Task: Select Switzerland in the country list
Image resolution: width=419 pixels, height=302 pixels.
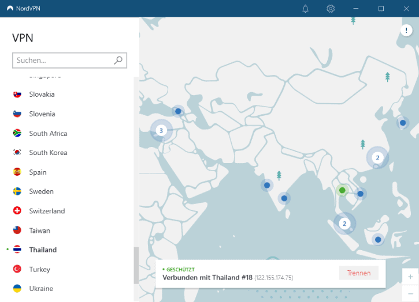Action: 47,211
